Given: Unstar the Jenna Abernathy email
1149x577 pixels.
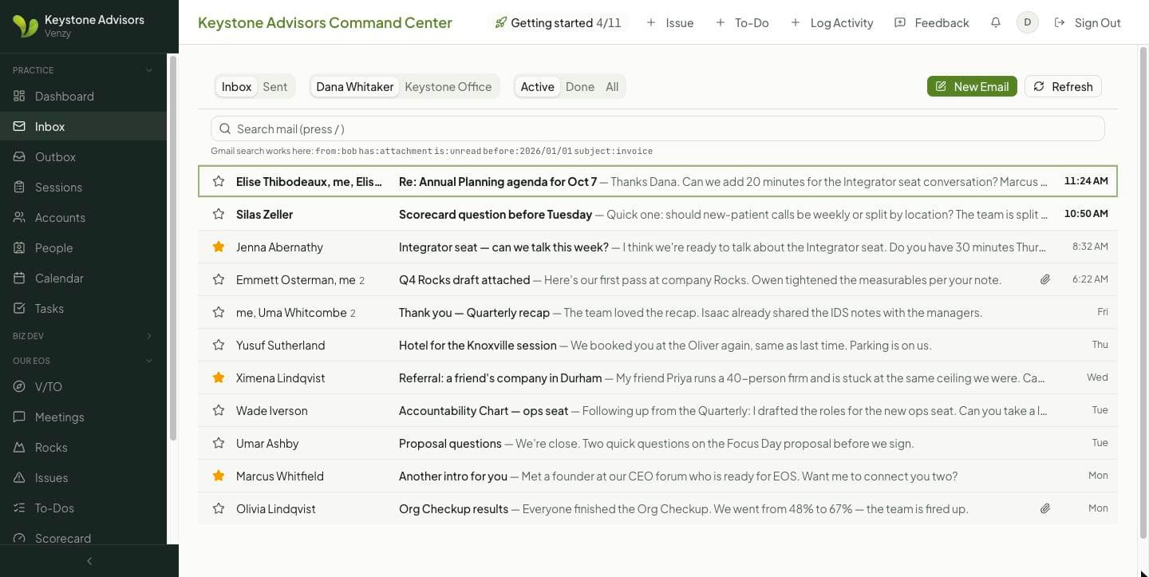Looking at the screenshot, I should tap(219, 247).
